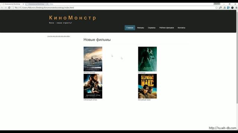Click the sidebar placeholder text
This screenshot has height=133, width=238.
59,36
